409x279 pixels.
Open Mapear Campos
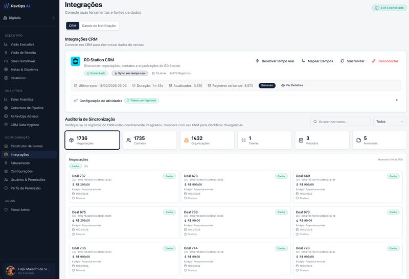pos(317,61)
